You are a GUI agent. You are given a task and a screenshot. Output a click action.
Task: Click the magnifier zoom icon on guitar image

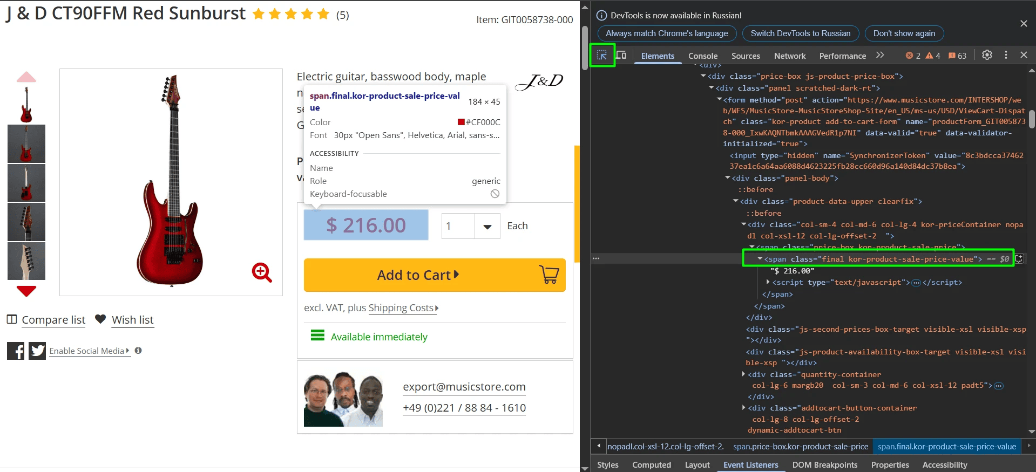pyautogui.click(x=262, y=272)
